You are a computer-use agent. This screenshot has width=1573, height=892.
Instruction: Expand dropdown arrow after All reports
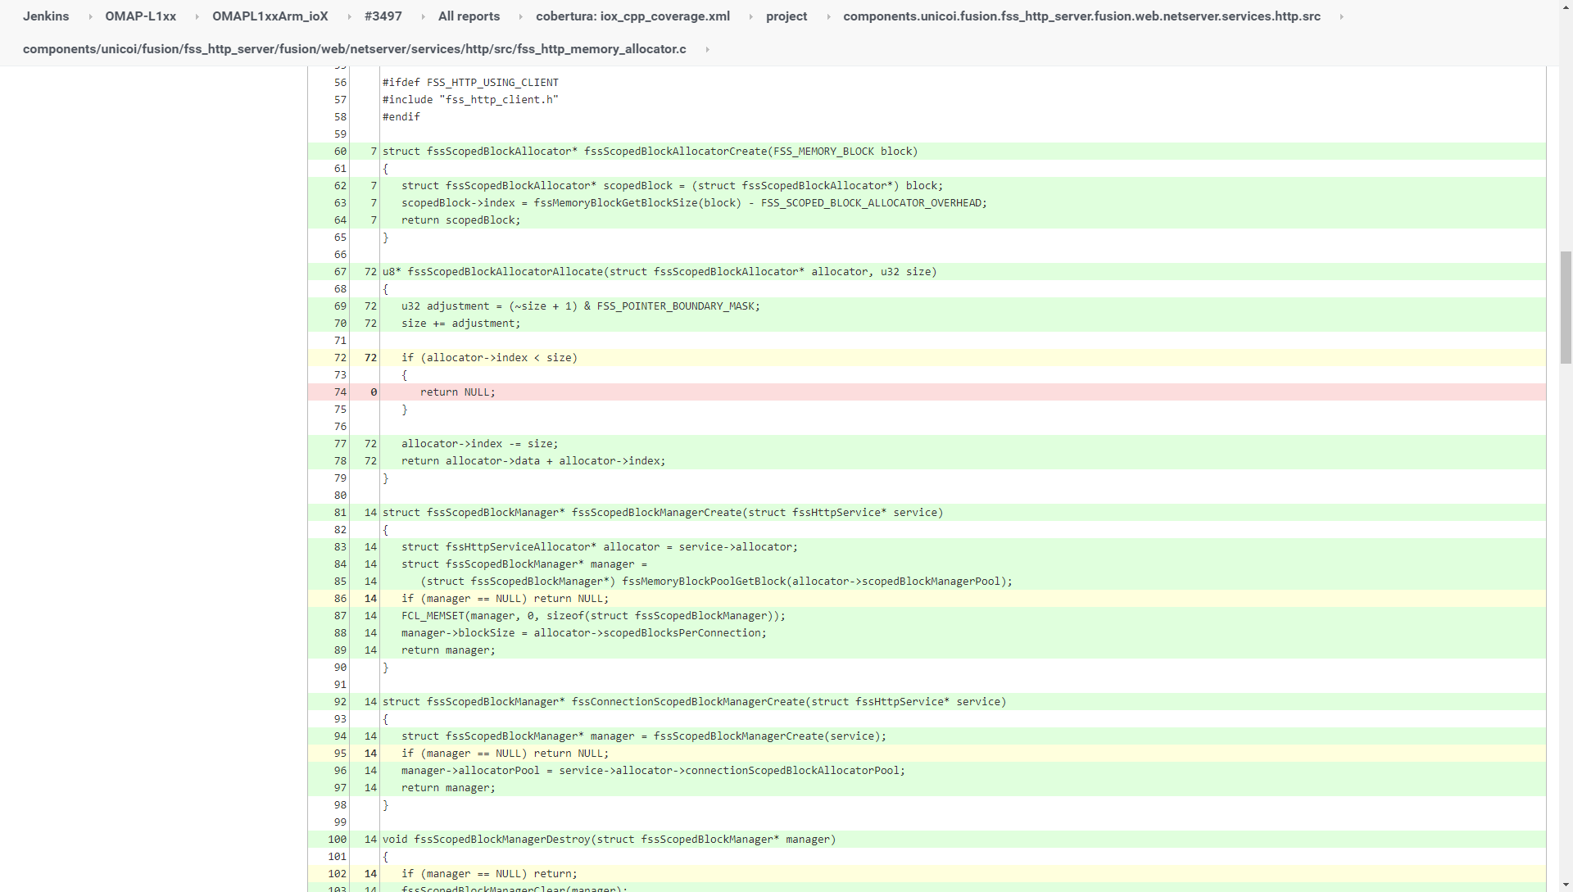(x=520, y=16)
